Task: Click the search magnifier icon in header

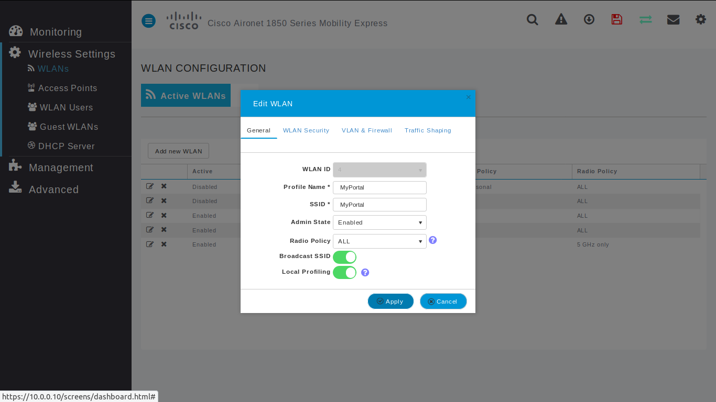Action: (x=533, y=20)
